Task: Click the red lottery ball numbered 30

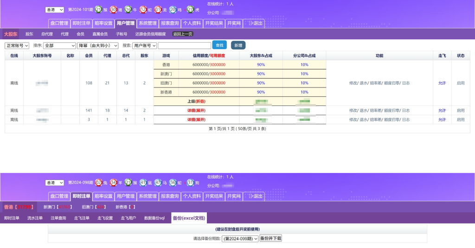Action: coord(114,9)
